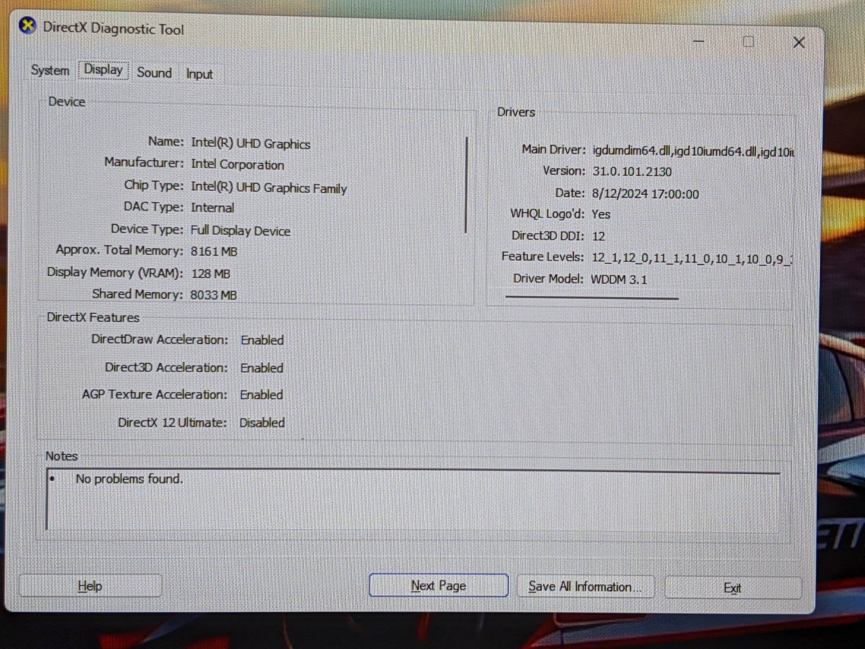Click driver date '8/12/2024 17:00:00'

coord(646,194)
